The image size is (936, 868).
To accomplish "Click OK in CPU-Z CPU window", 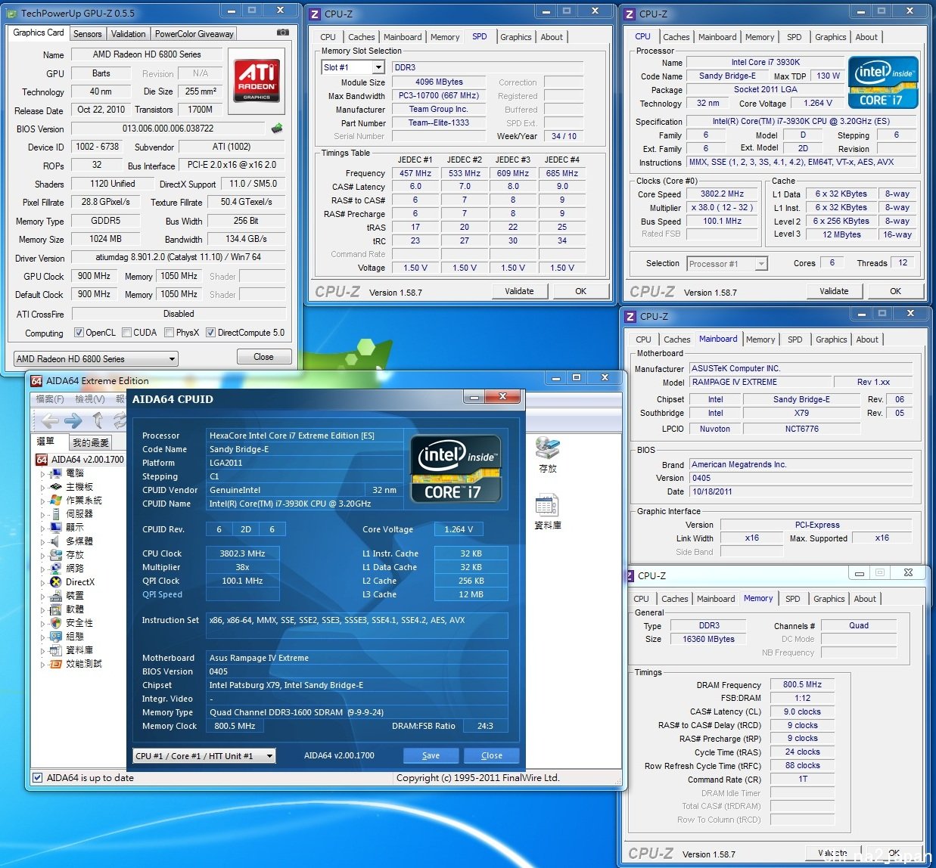I will [895, 291].
